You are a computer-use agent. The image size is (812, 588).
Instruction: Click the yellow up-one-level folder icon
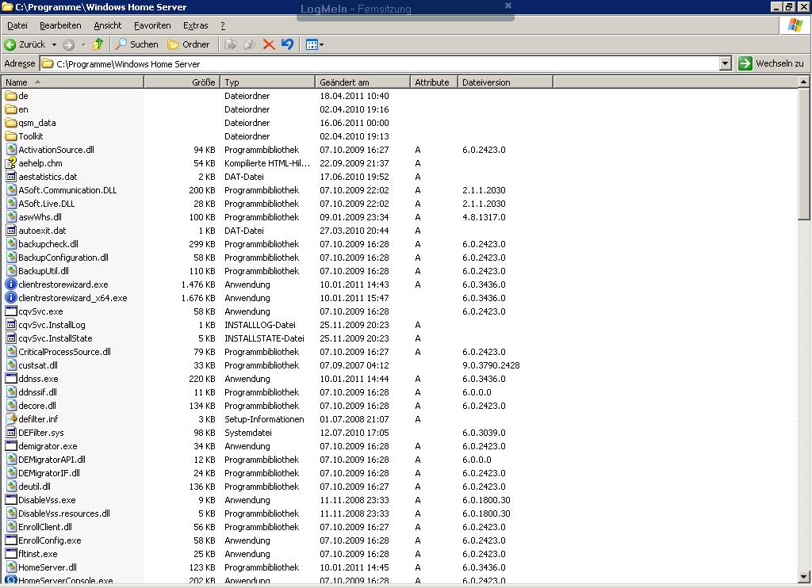[98, 44]
